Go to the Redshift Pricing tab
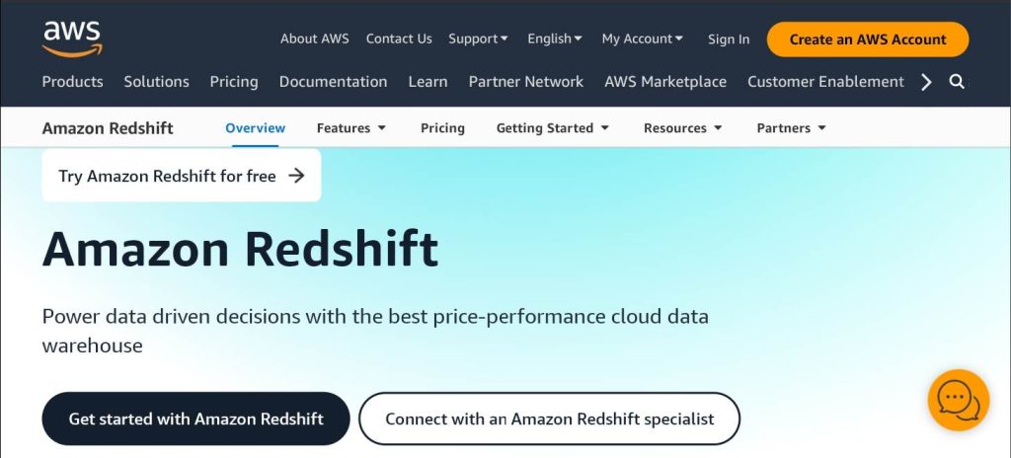Screen dimensions: 1011x458 click(x=442, y=128)
